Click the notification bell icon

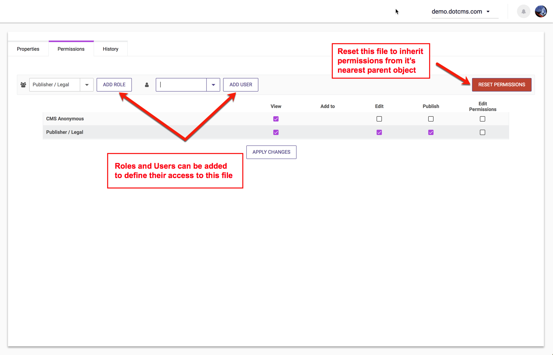pos(523,12)
